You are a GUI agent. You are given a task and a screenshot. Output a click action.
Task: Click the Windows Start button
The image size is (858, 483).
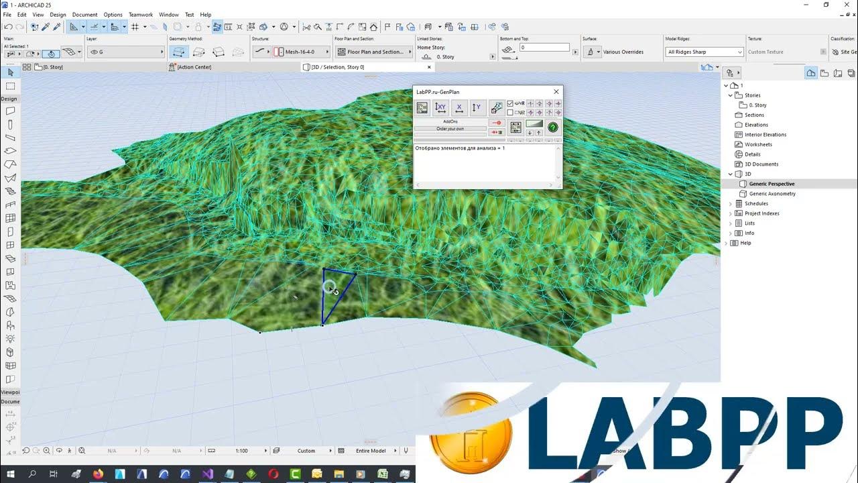click(10, 474)
